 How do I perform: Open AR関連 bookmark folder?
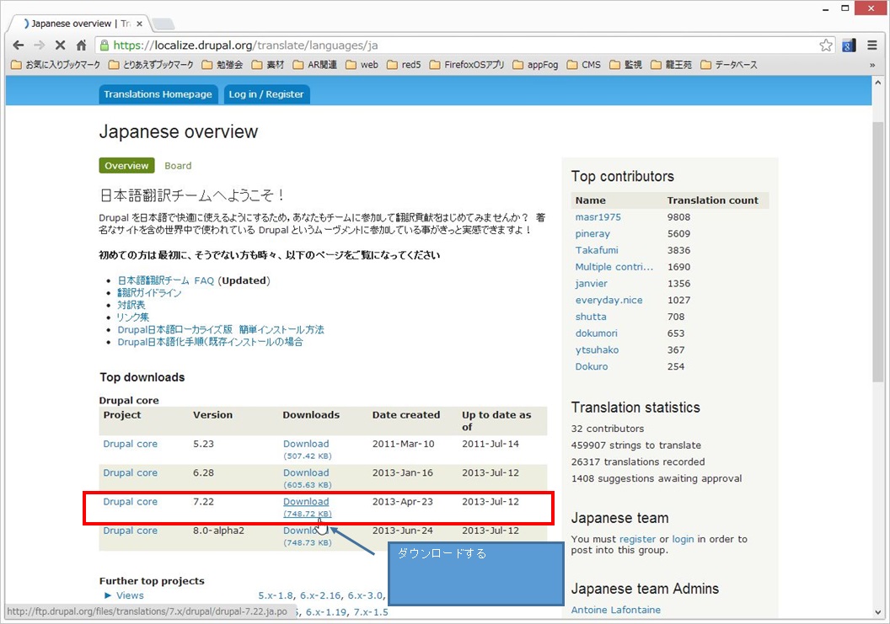pos(315,65)
